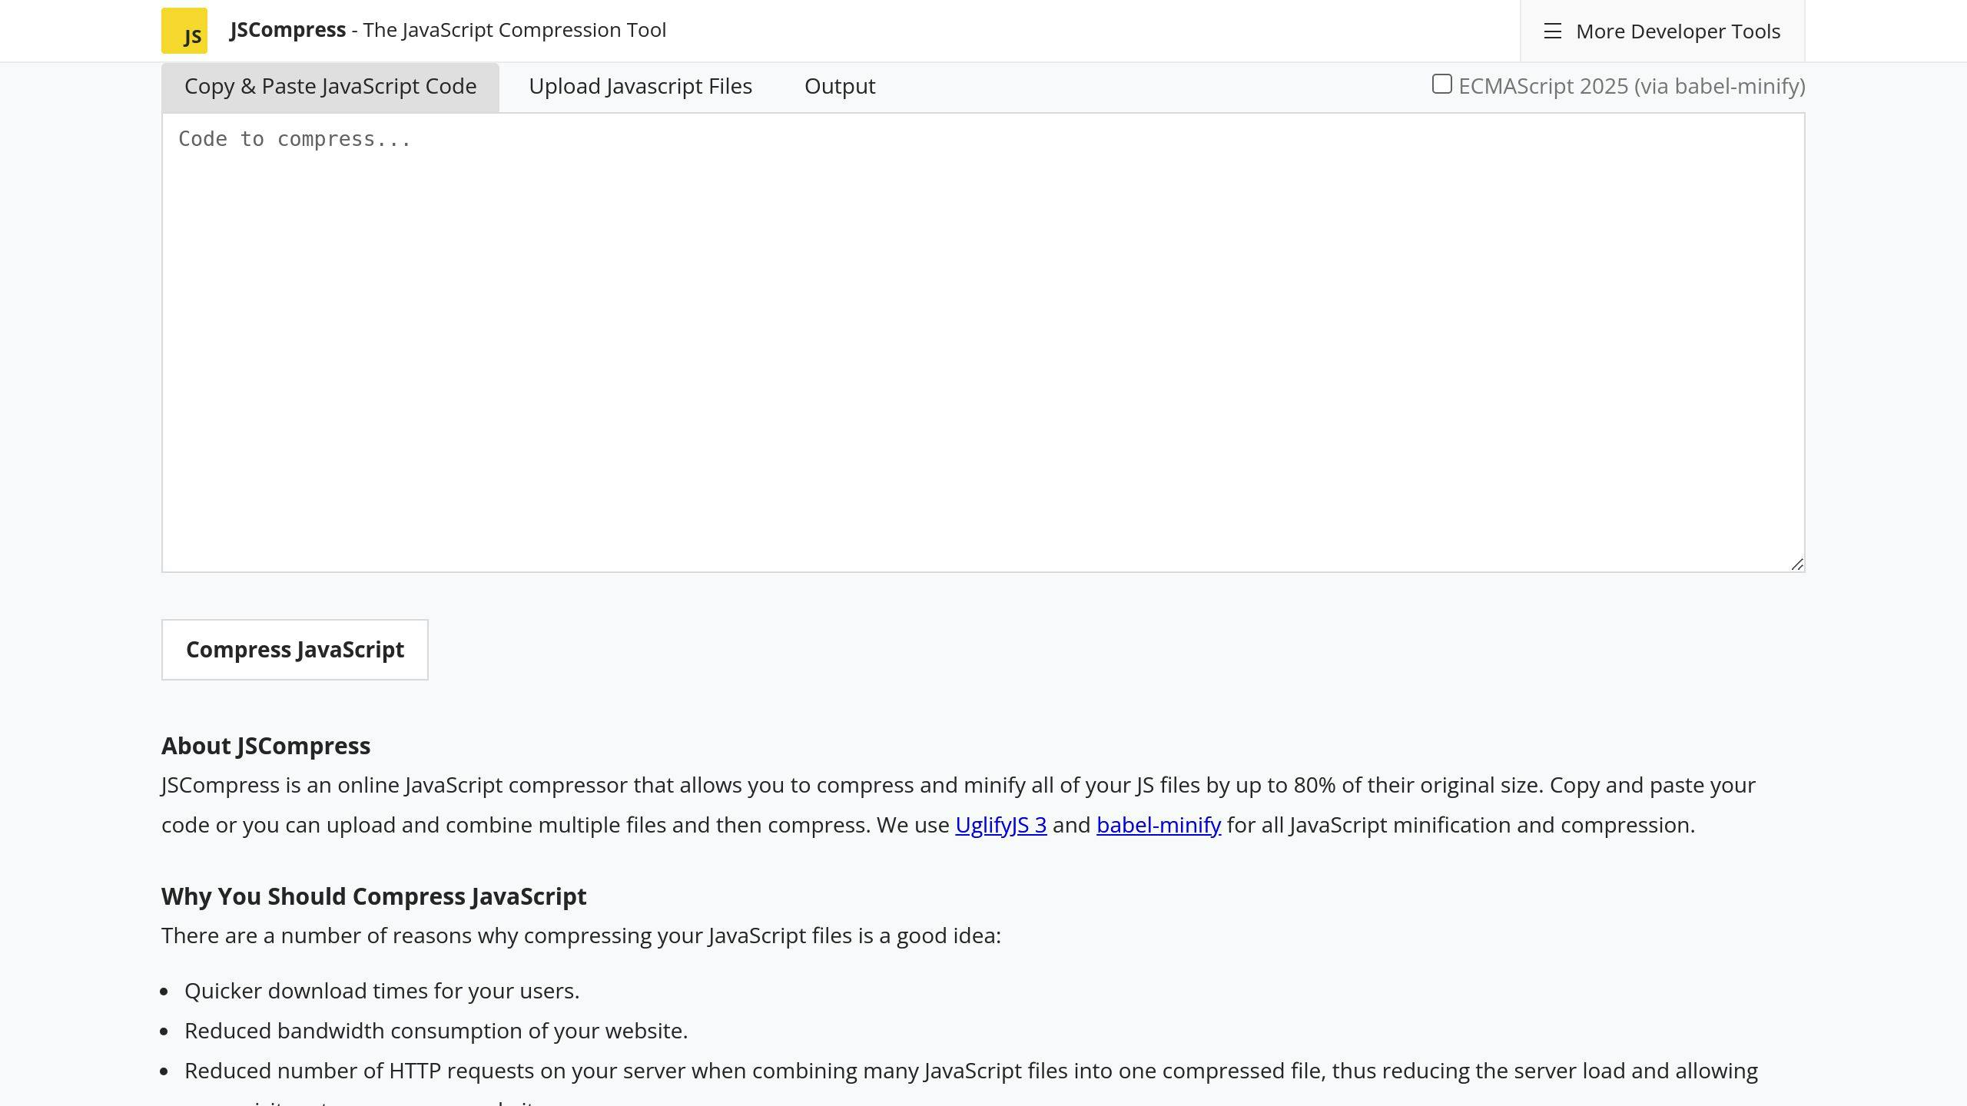Open More Developer Tools menu
1967x1106 pixels.
click(1662, 31)
